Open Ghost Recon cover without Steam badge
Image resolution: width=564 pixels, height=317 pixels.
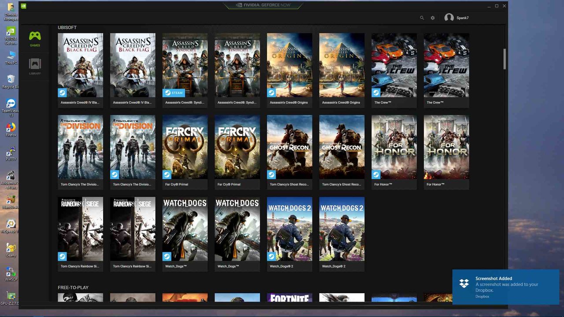tap(342, 147)
